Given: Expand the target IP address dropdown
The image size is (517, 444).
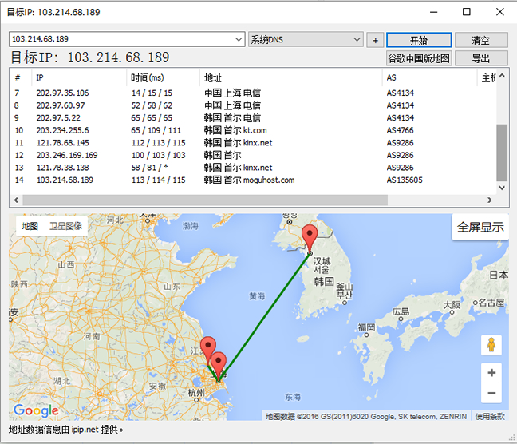Looking at the screenshot, I should (x=239, y=39).
